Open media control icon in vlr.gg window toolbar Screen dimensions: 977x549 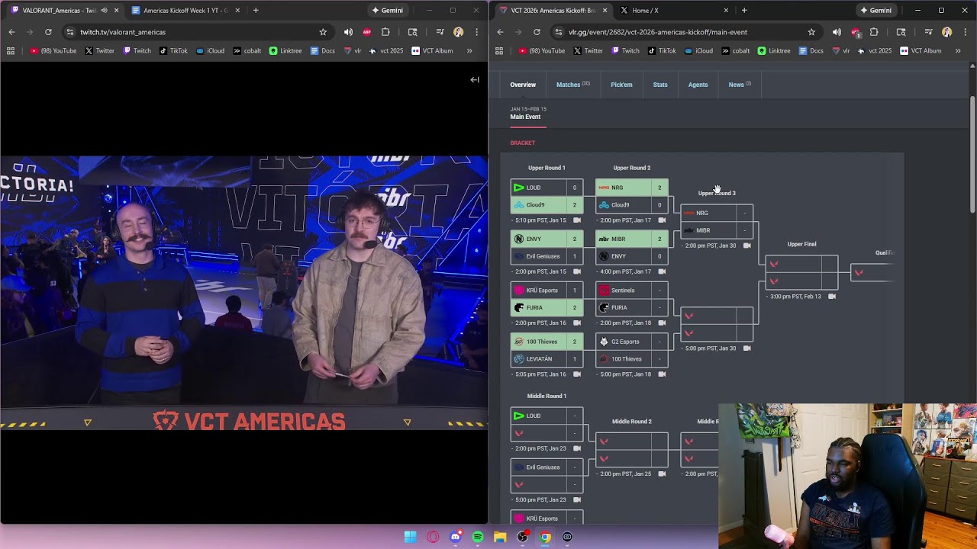929,32
